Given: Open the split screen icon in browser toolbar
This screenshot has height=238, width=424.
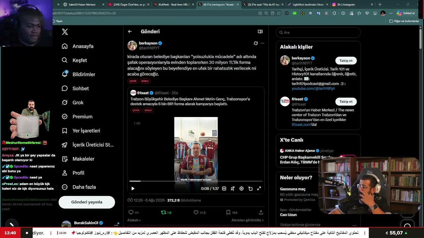Looking at the screenshot, I should pos(343,13).
